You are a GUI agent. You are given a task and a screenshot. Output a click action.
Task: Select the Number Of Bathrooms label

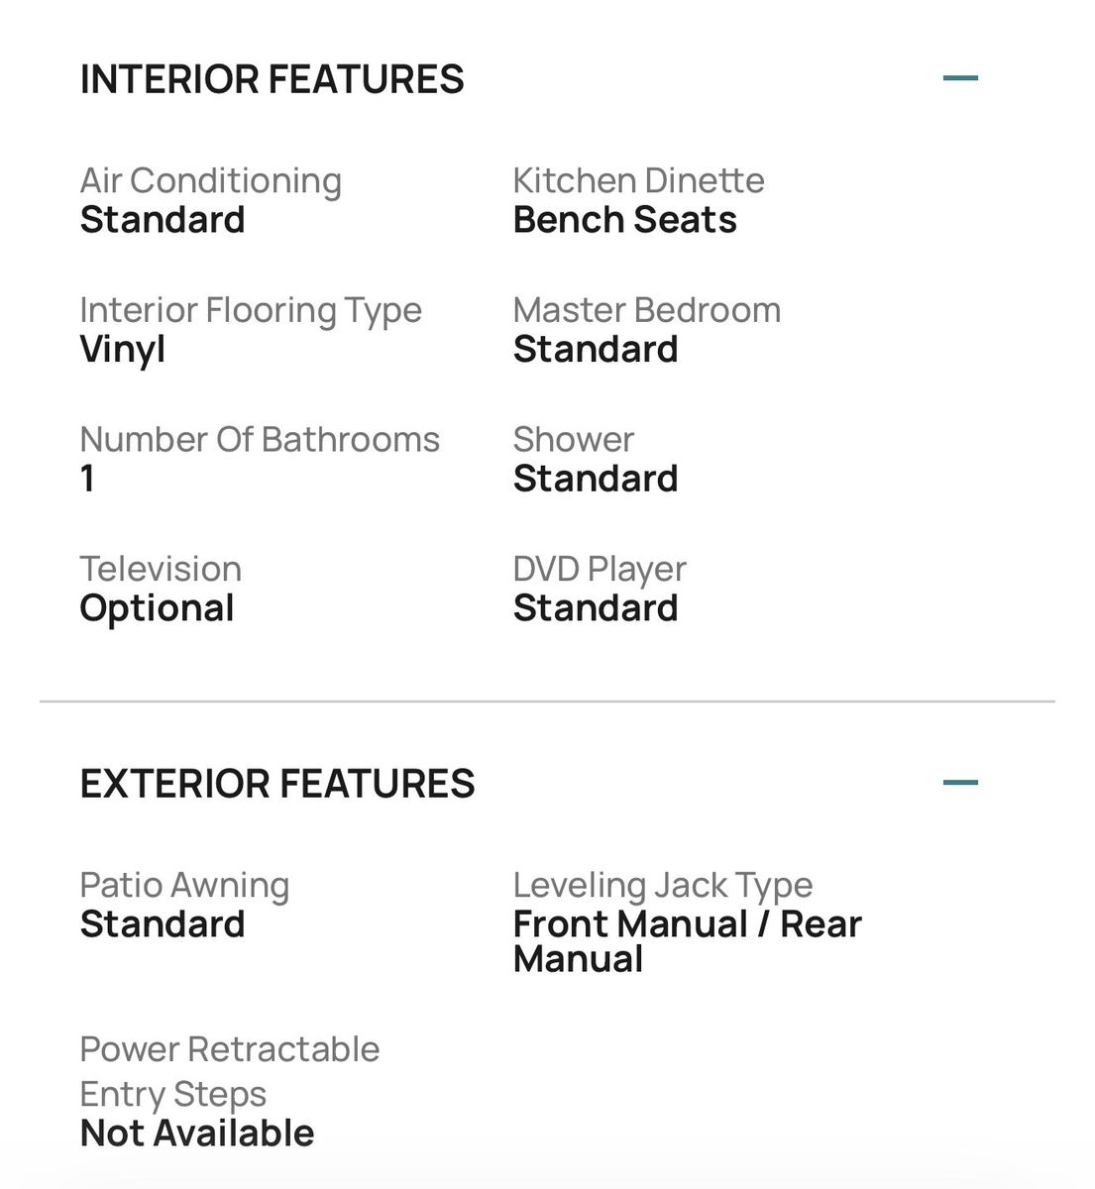[x=260, y=439]
